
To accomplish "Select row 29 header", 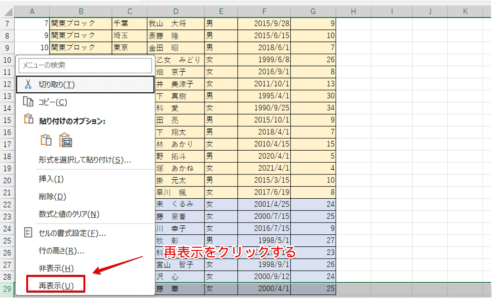I will click(7, 289).
